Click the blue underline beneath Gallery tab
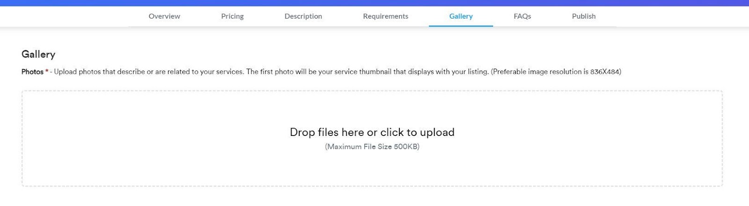The height and width of the screenshot is (206, 749). pyautogui.click(x=461, y=26)
